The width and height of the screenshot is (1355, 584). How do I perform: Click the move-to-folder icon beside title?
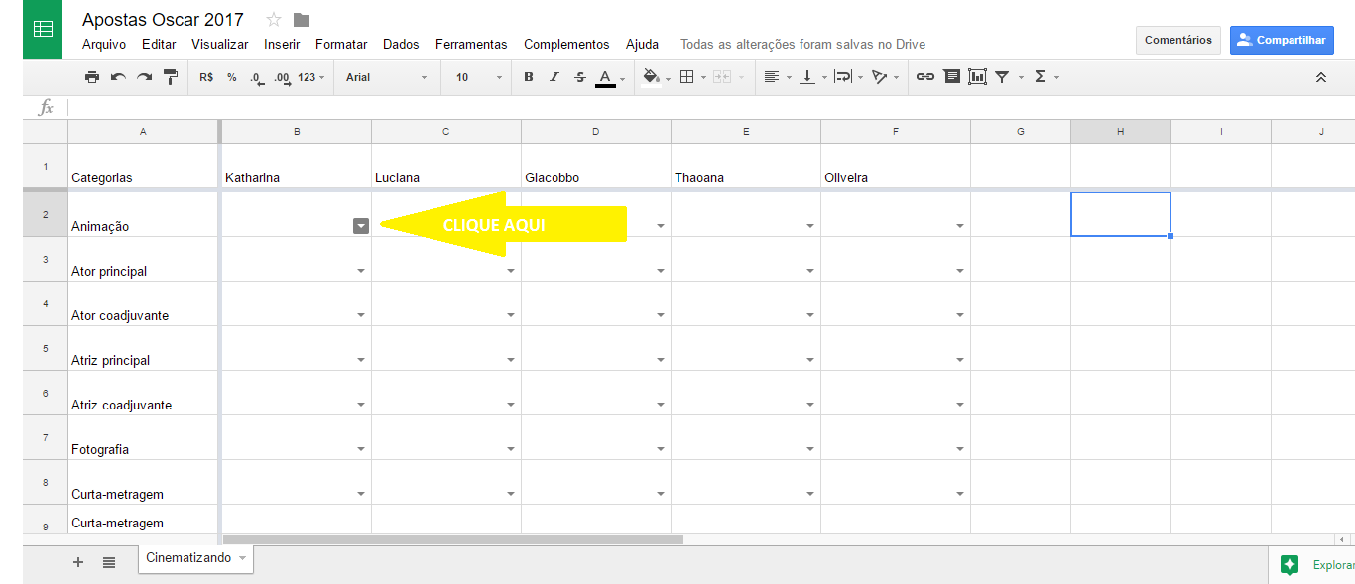pos(302,20)
